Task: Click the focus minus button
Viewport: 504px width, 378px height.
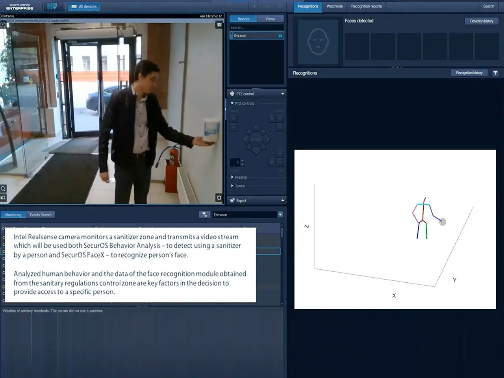Action: [280, 127]
